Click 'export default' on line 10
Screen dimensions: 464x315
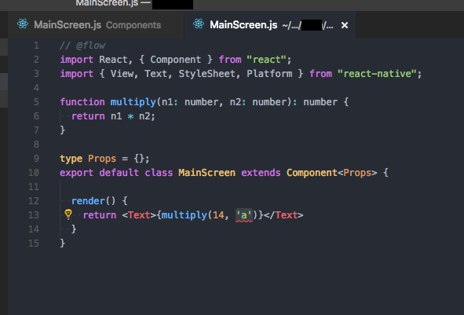[99, 173]
